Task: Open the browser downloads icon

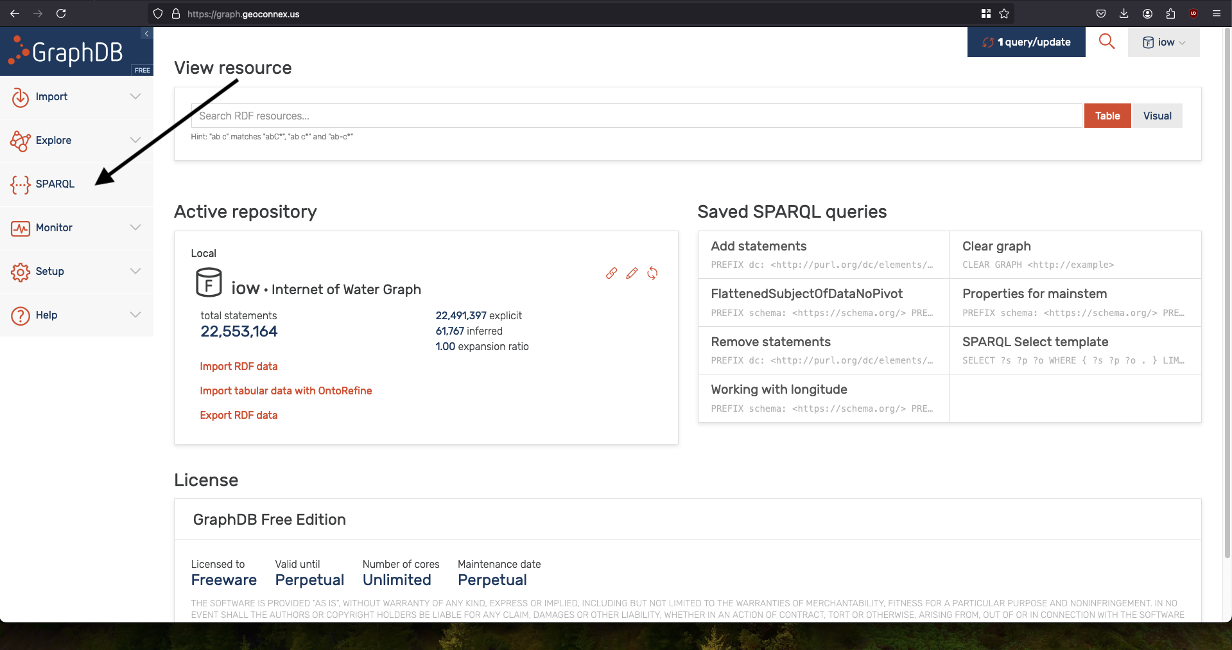Action: click(x=1124, y=13)
